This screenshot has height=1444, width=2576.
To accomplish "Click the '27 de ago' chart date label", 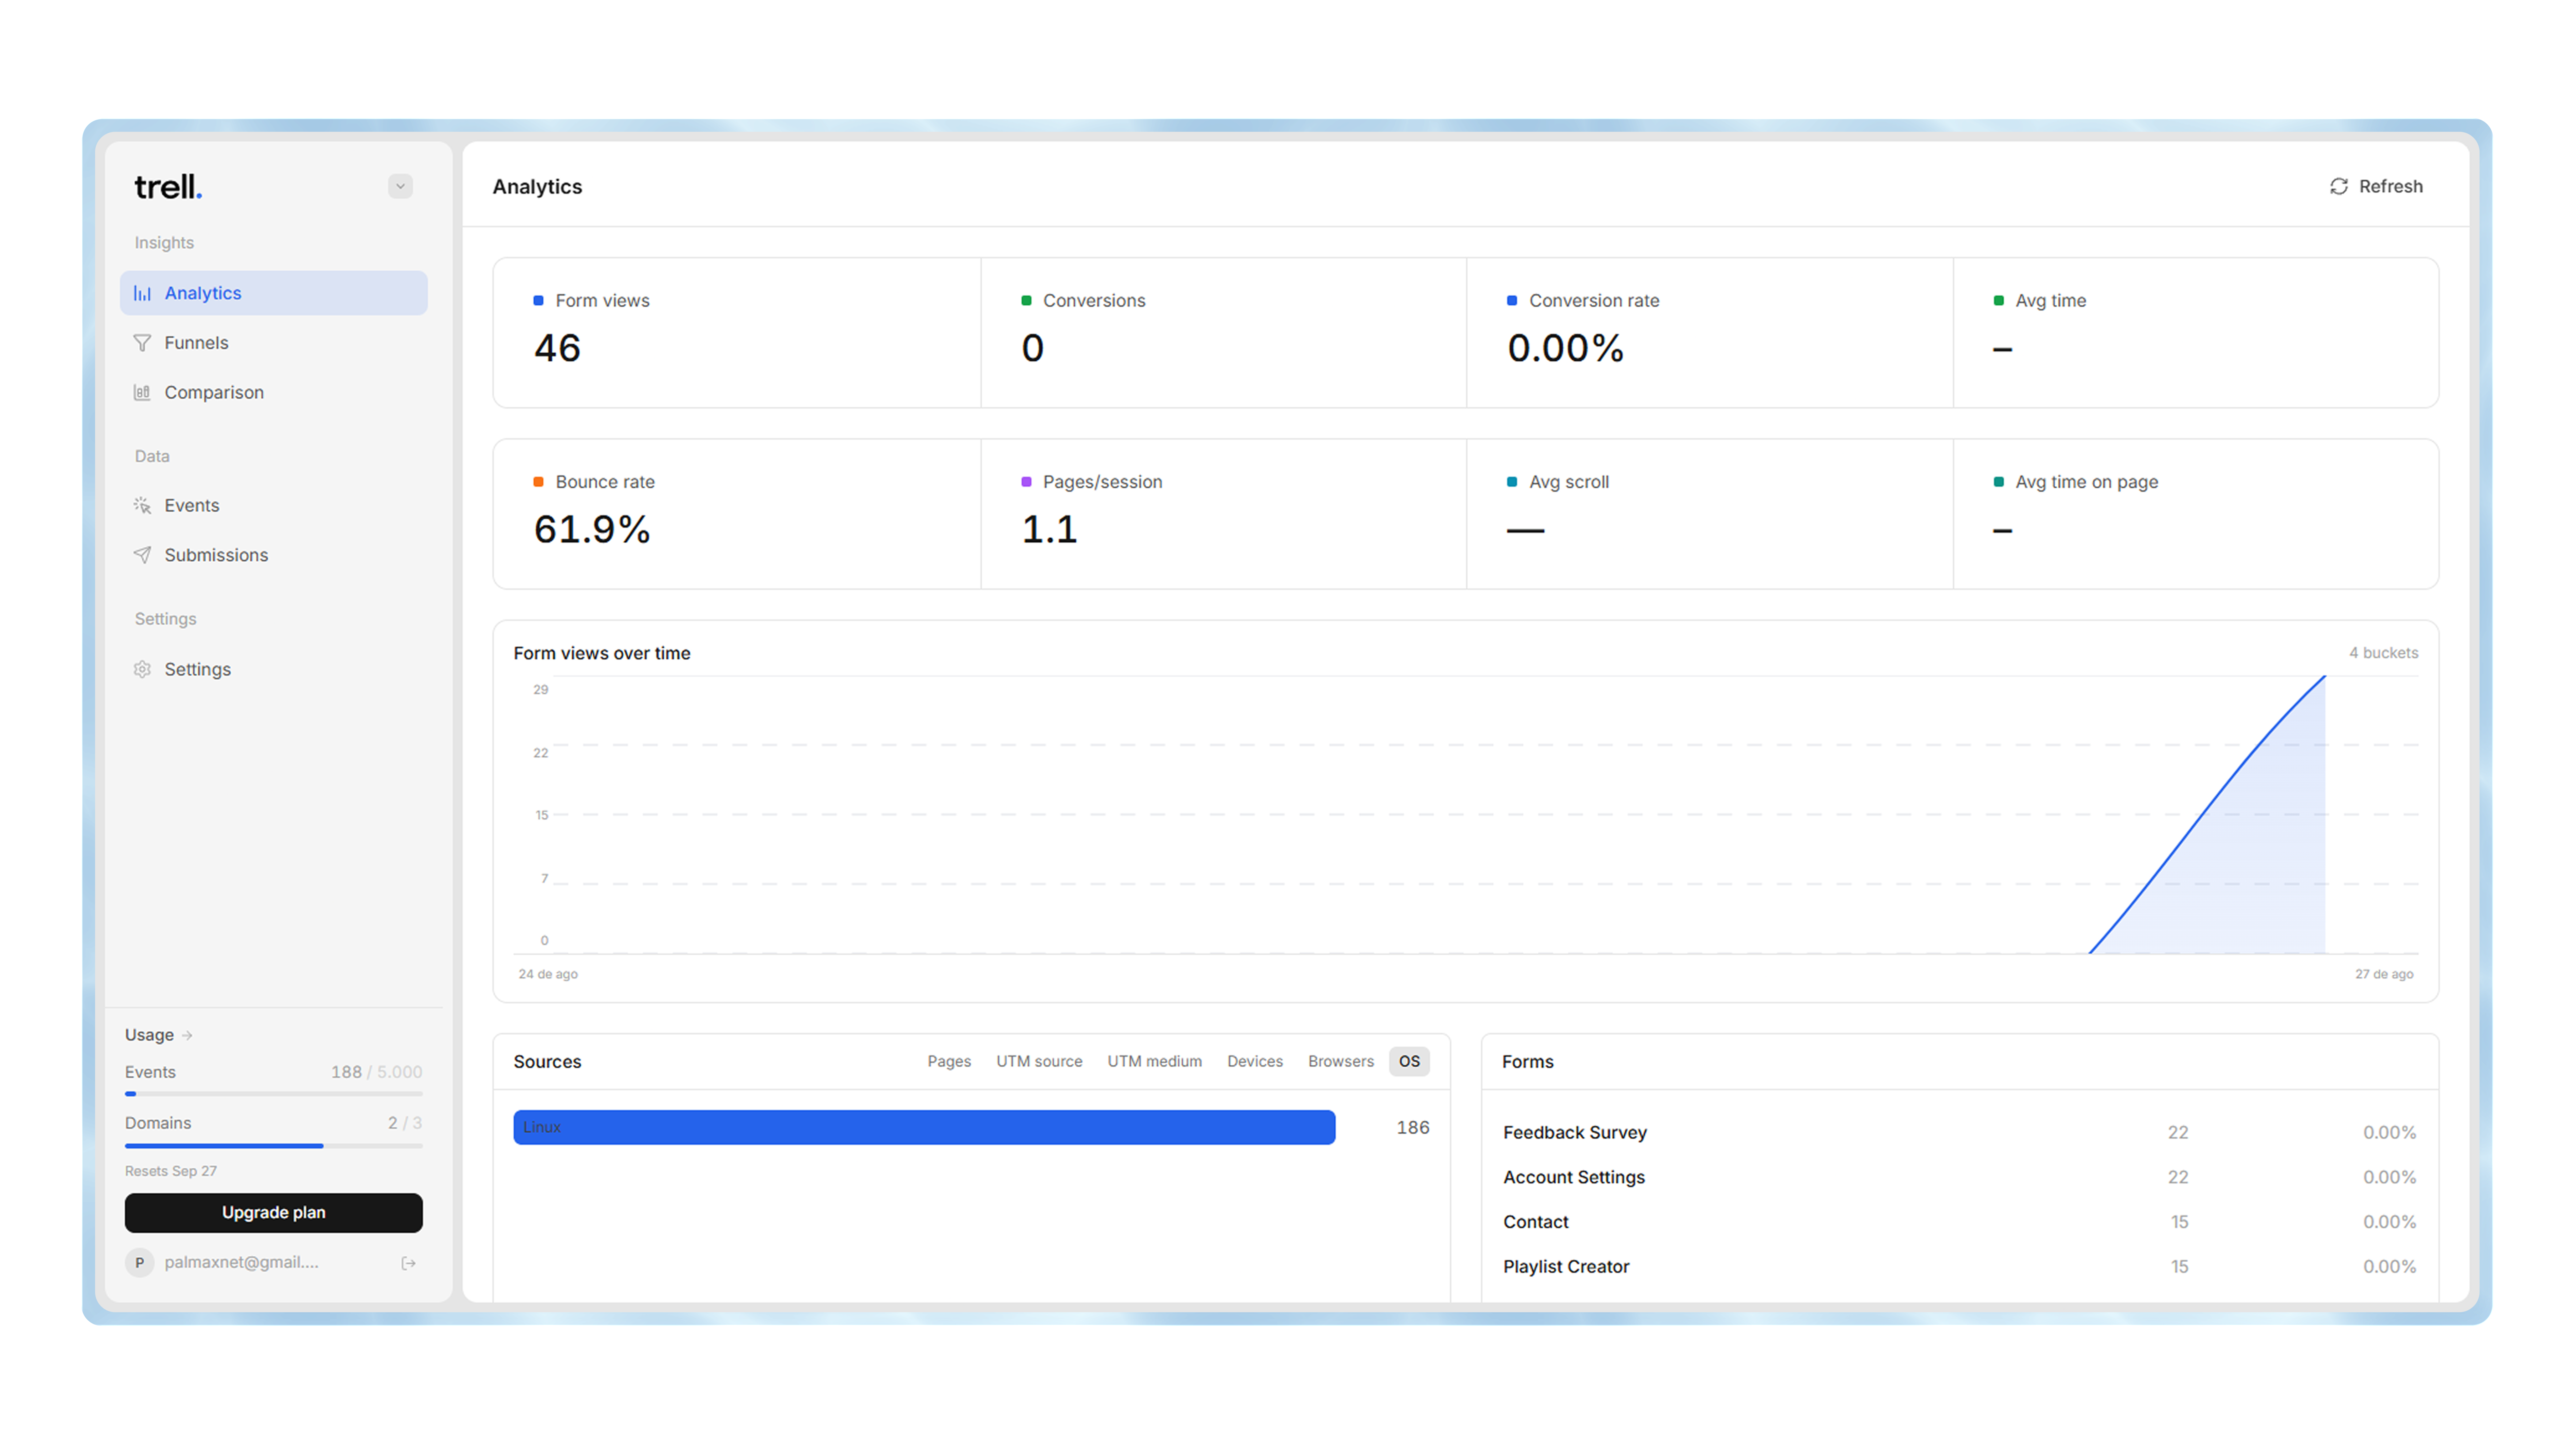I will click(x=2384, y=974).
